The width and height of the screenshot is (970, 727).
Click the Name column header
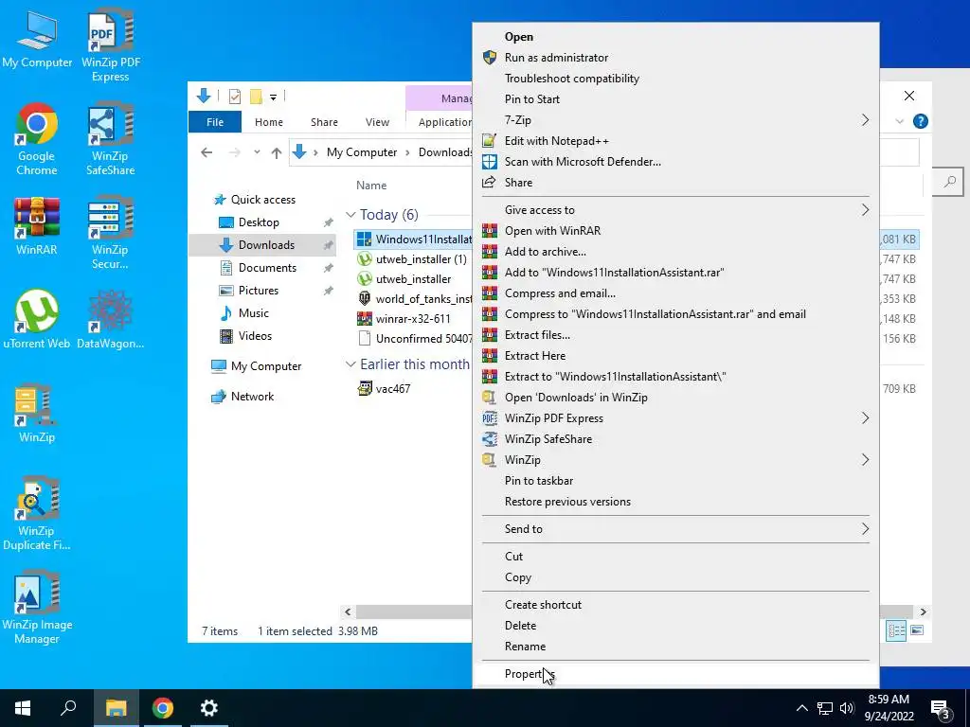tap(371, 186)
